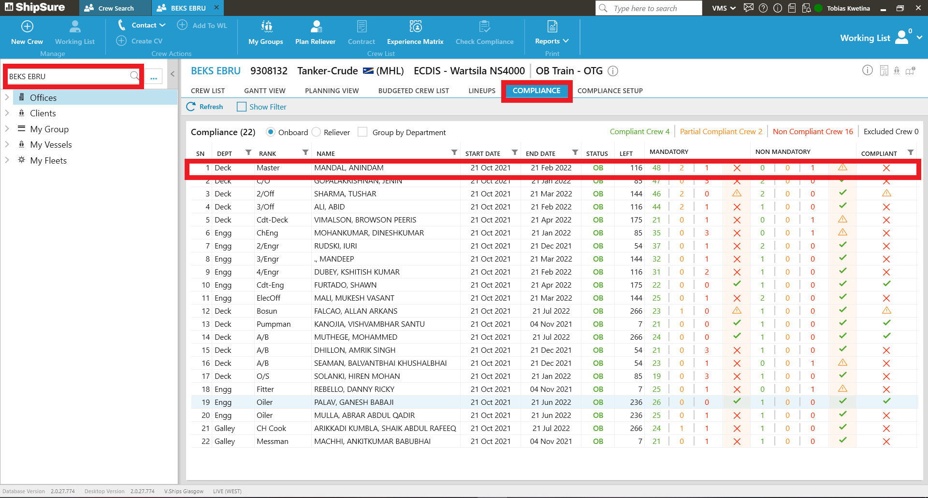
Task: Select the Reliever radio button
Action: [317, 132]
